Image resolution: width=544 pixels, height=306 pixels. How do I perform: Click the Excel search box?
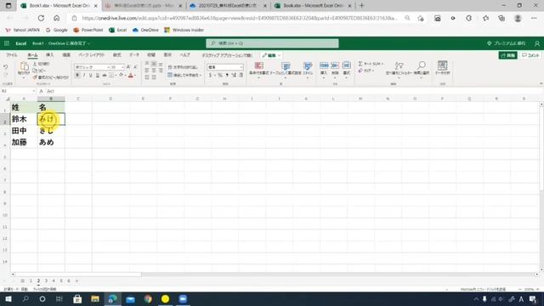click(x=272, y=43)
